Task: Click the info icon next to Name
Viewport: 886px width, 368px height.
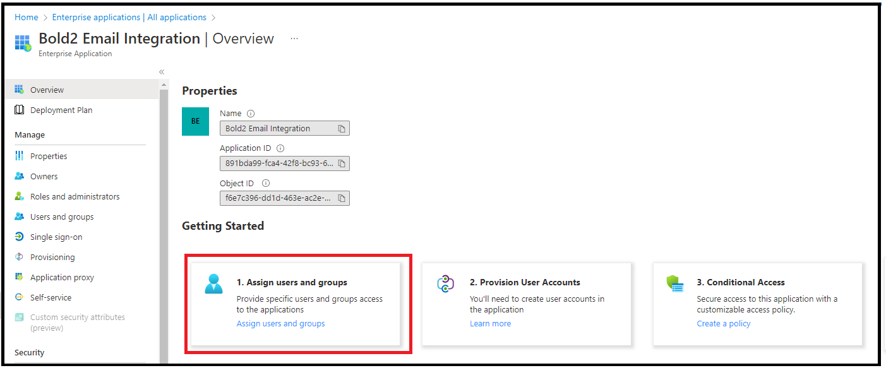Action: (251, 113)
